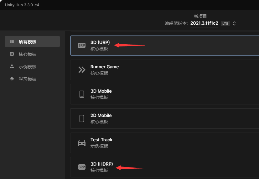Viewport: 259px width, 179px height.
Task: Click the Runner Game double-chevron icon
Action: point(82,70)
